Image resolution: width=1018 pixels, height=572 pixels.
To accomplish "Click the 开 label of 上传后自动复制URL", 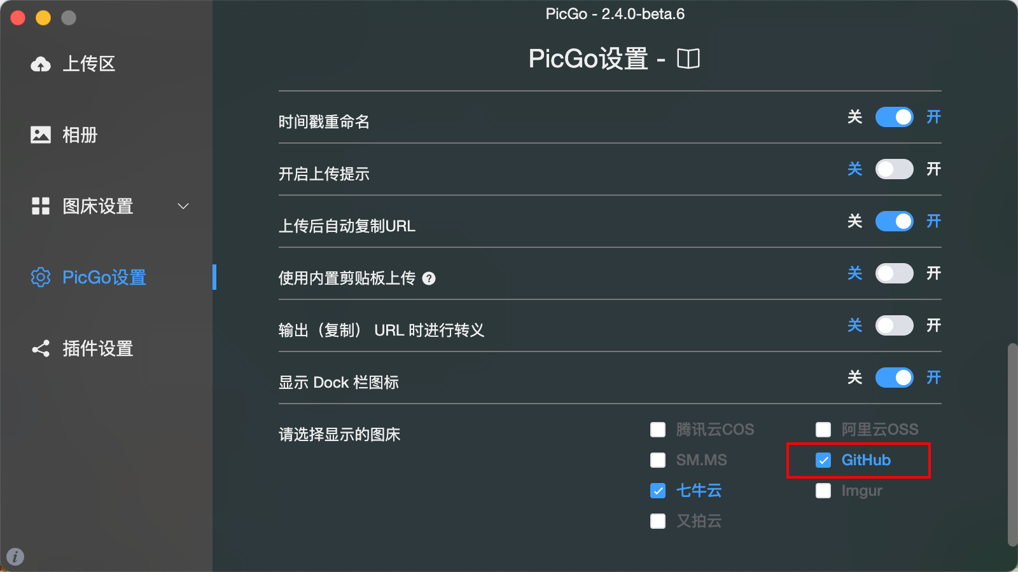I will coord(933,221).
